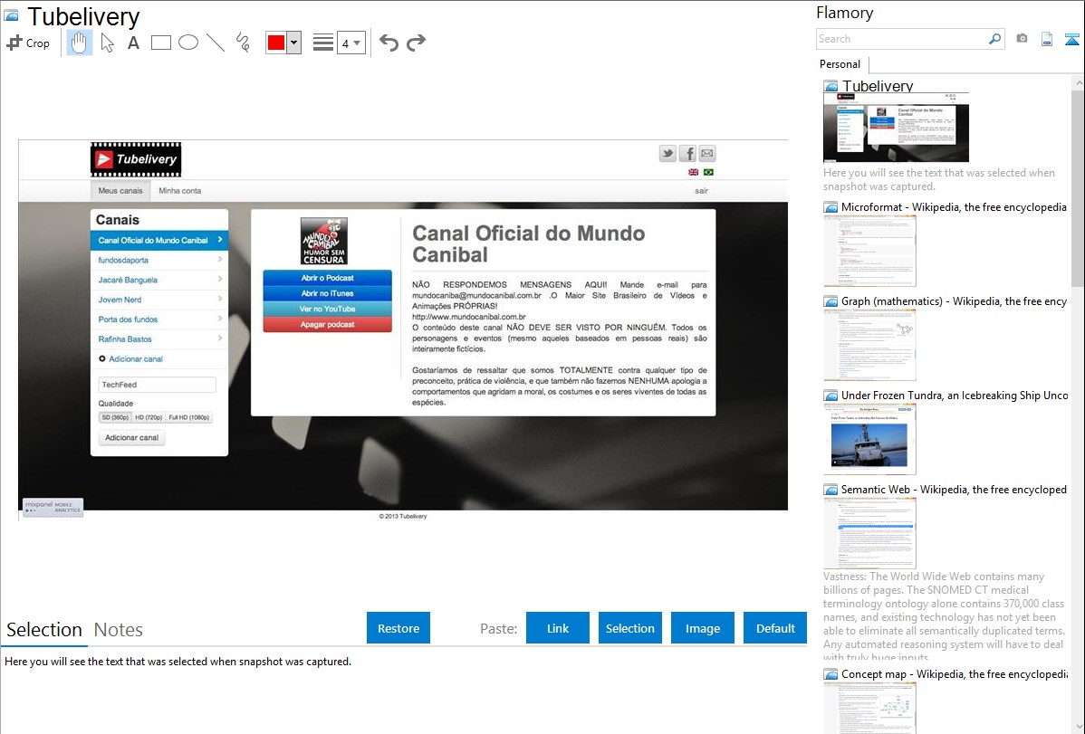Expand the Porta dos fundos chevron

click(x=220, y=319)
